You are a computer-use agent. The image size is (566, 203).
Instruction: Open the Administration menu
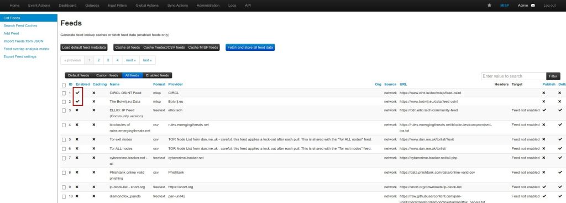tap(208, 6)
